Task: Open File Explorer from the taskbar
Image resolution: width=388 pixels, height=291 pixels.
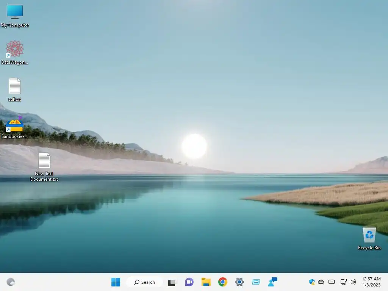Action: tap(206, 282)
